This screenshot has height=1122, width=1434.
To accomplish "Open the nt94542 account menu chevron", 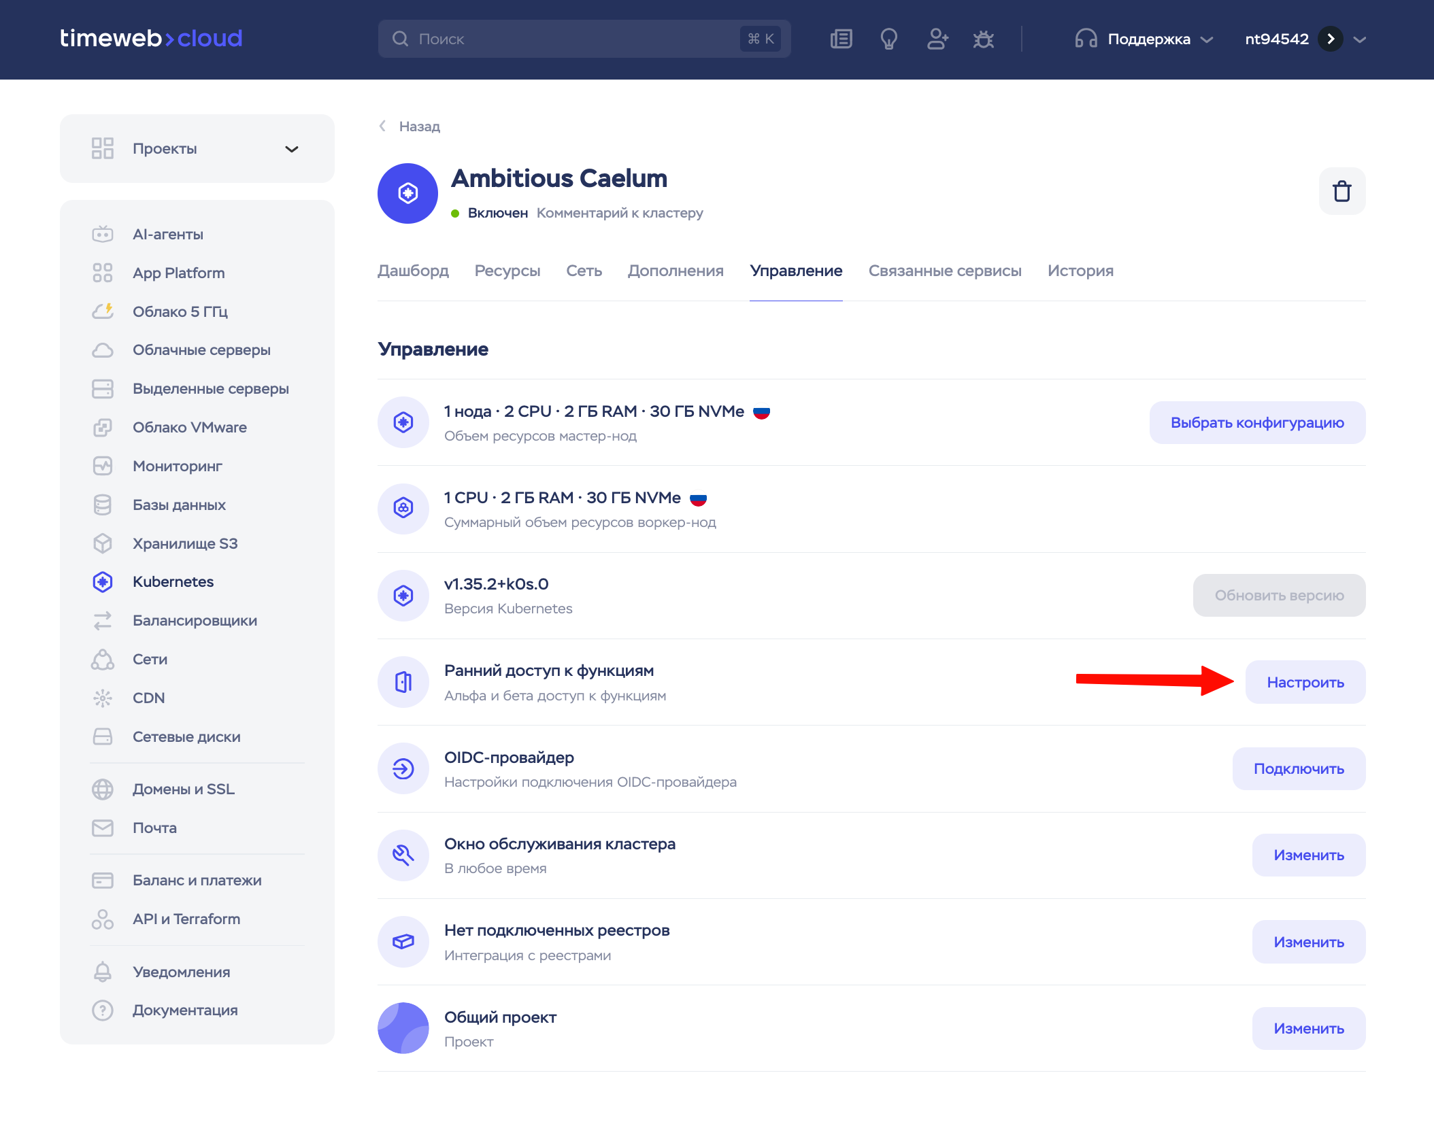I will [x=1359, y=39].
